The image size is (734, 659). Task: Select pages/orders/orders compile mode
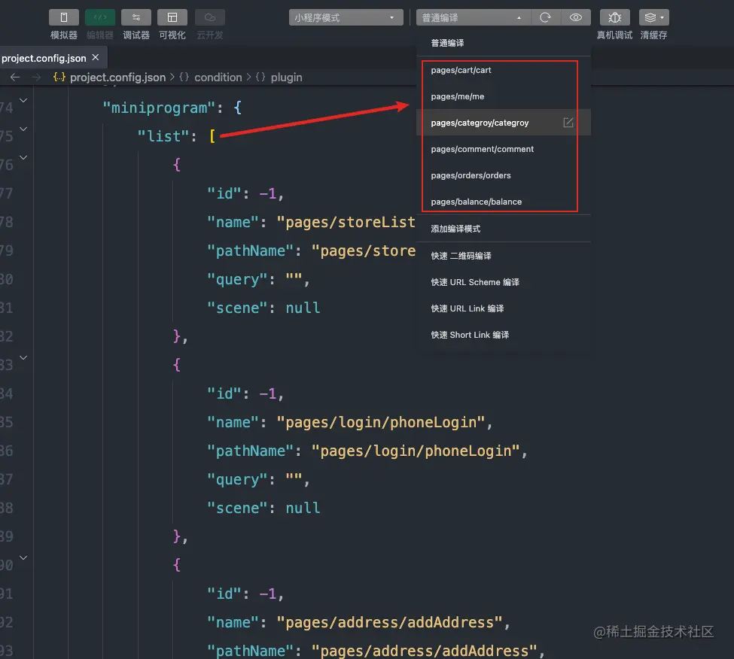point(503,175)
